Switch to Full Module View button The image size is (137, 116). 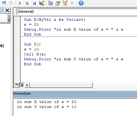(x=22, y=85)
